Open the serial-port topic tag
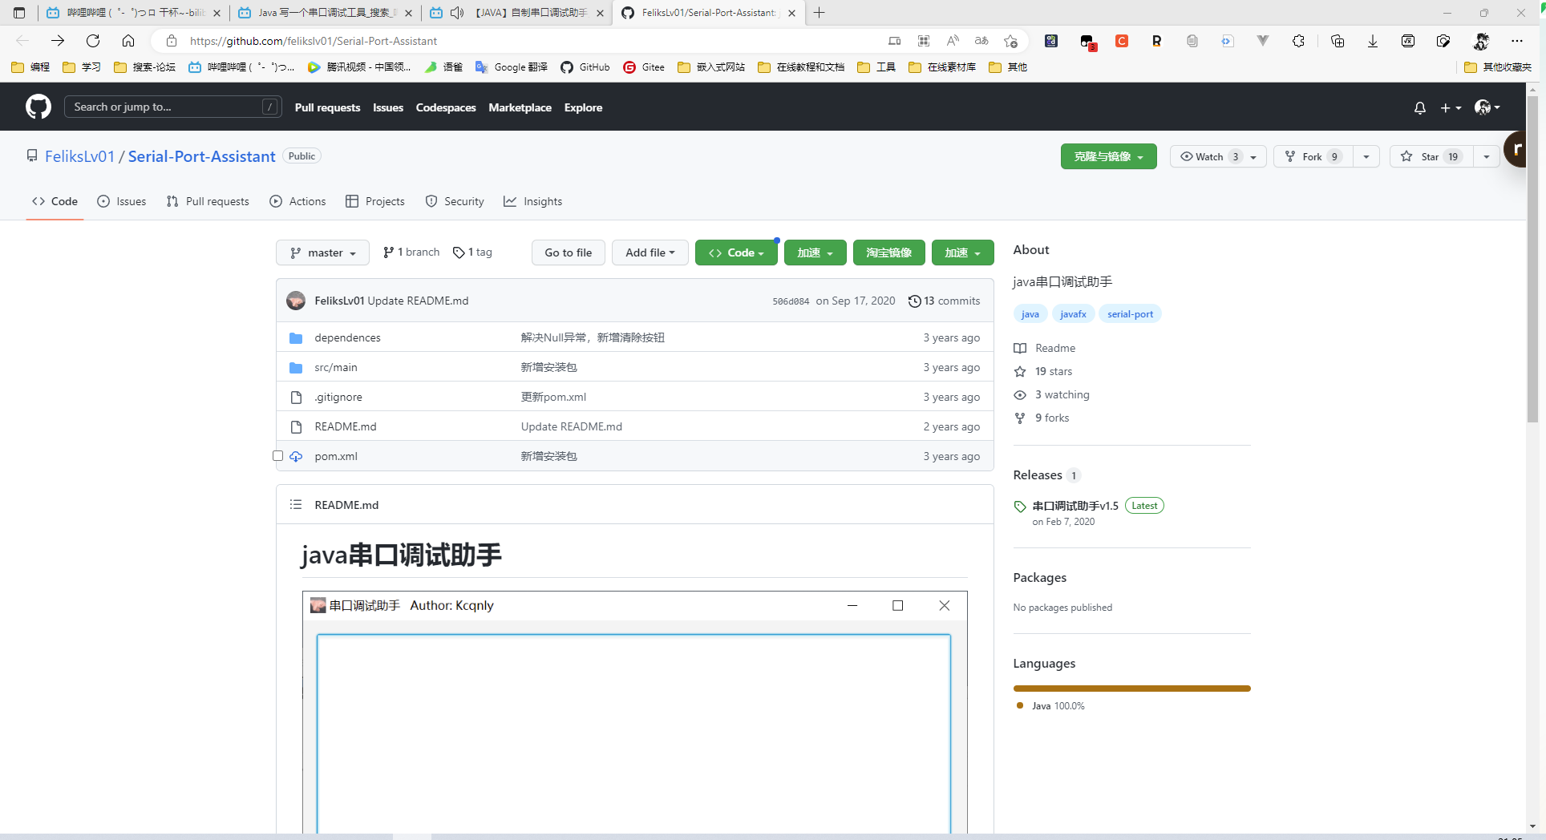1546x840 pixels. (x=1130, y=314)
